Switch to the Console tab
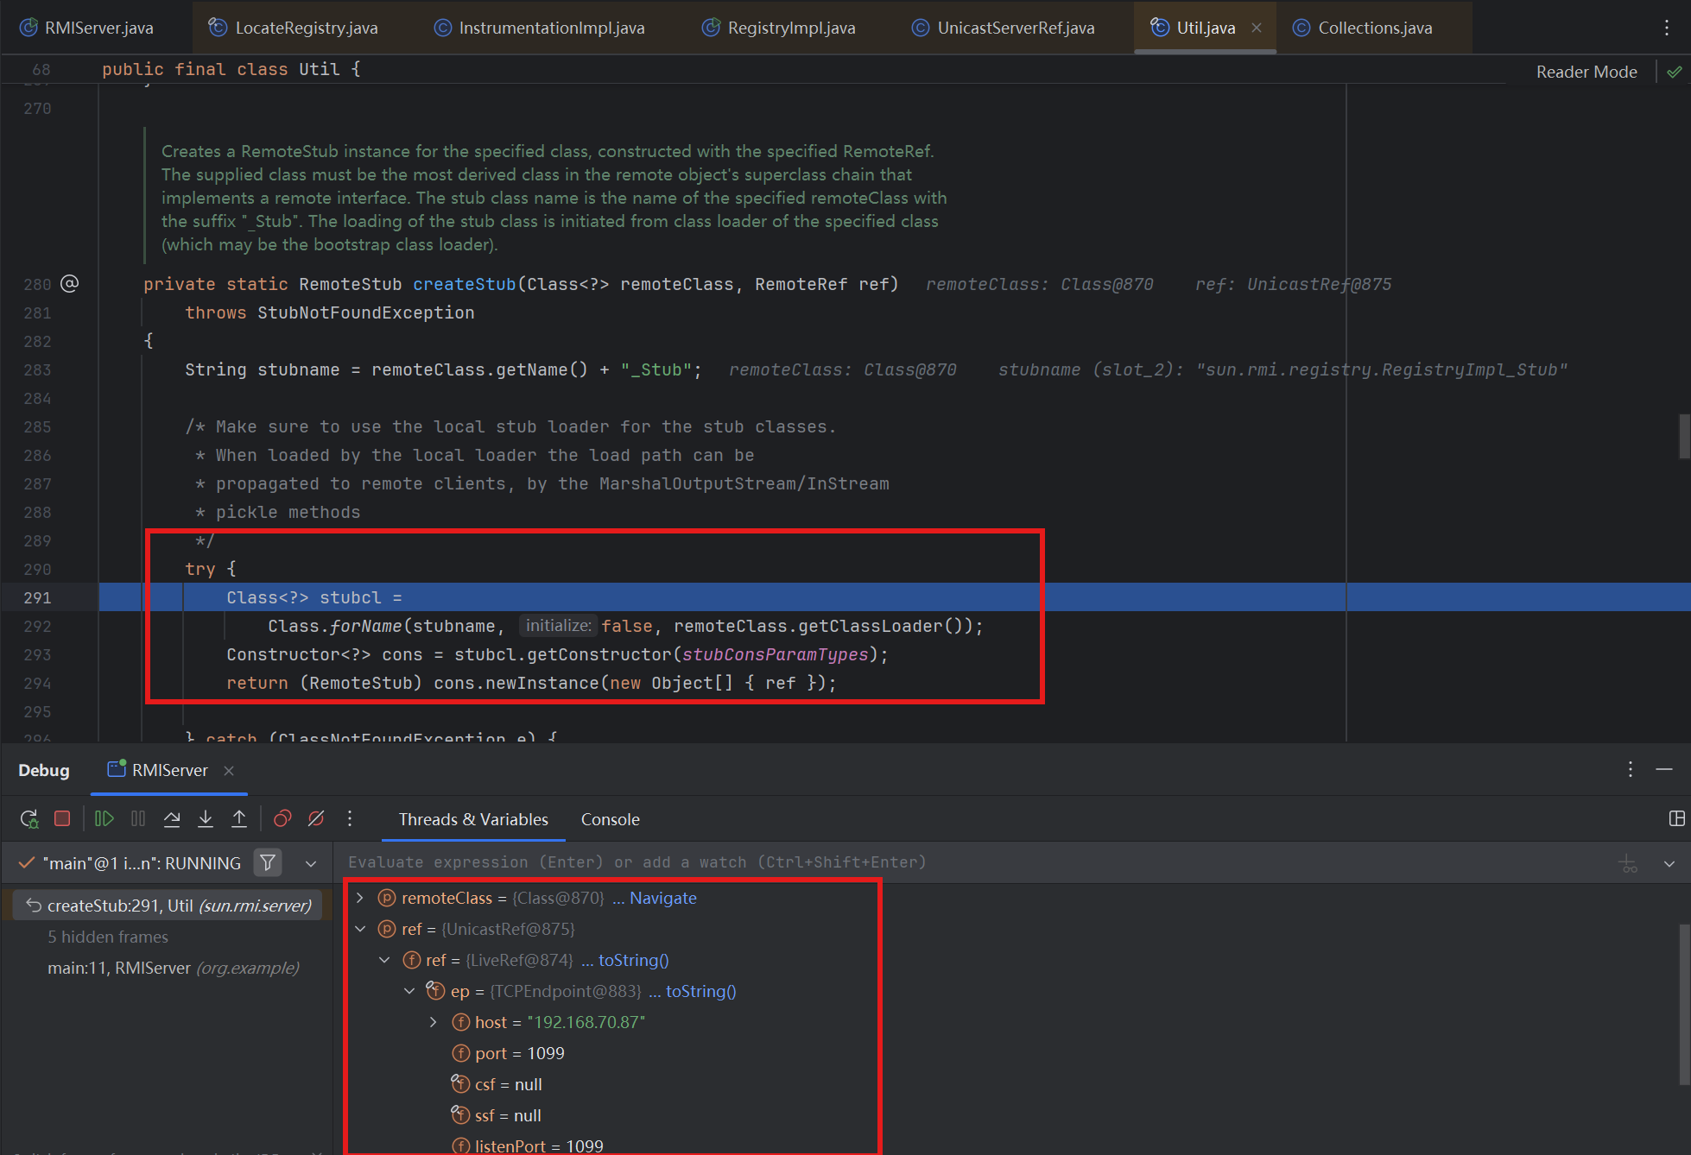Viewport: 1691px width, 1155px height. point(610,819)
